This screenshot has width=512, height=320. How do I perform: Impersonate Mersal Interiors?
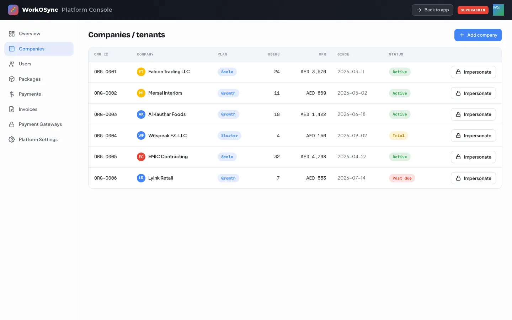(x=473, y=93)
